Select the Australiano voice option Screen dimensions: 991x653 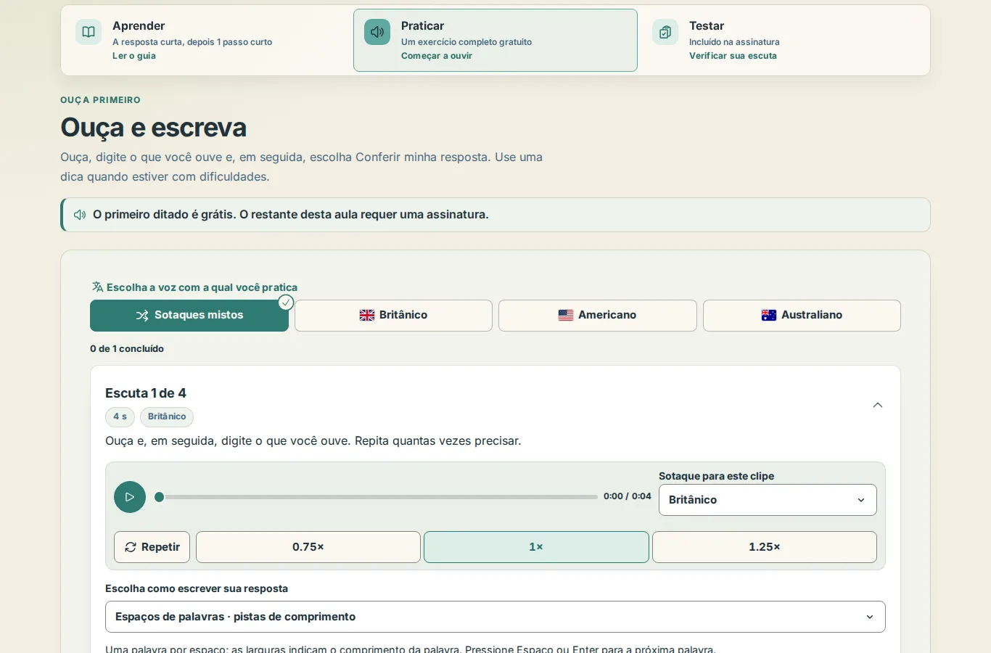click(x=802, y=316)
